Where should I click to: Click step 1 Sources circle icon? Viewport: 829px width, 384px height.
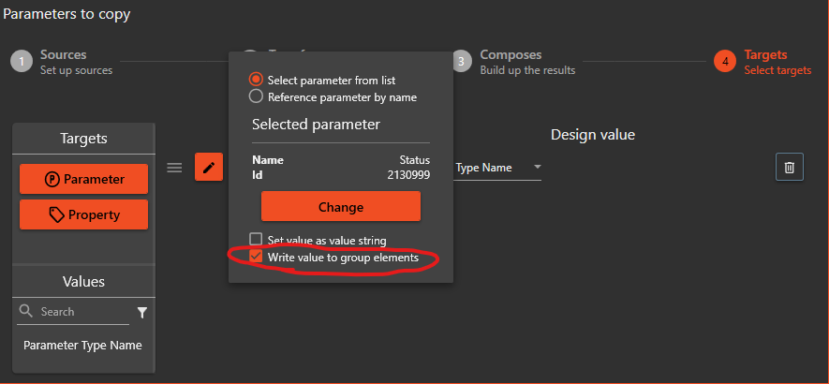tap(22, 62)
